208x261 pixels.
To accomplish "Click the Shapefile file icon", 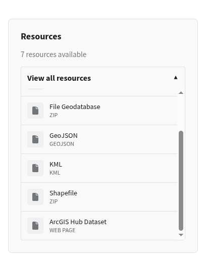I will tap(35, 197).
